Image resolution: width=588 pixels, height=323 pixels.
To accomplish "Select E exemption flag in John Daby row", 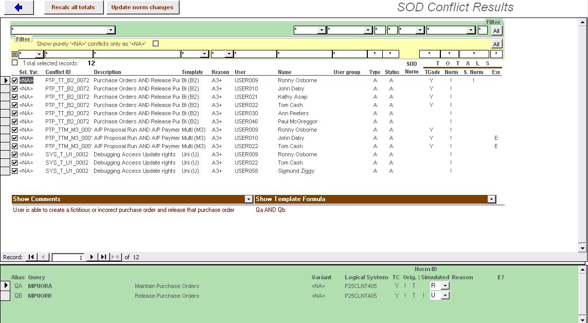I will coord(496,138).
